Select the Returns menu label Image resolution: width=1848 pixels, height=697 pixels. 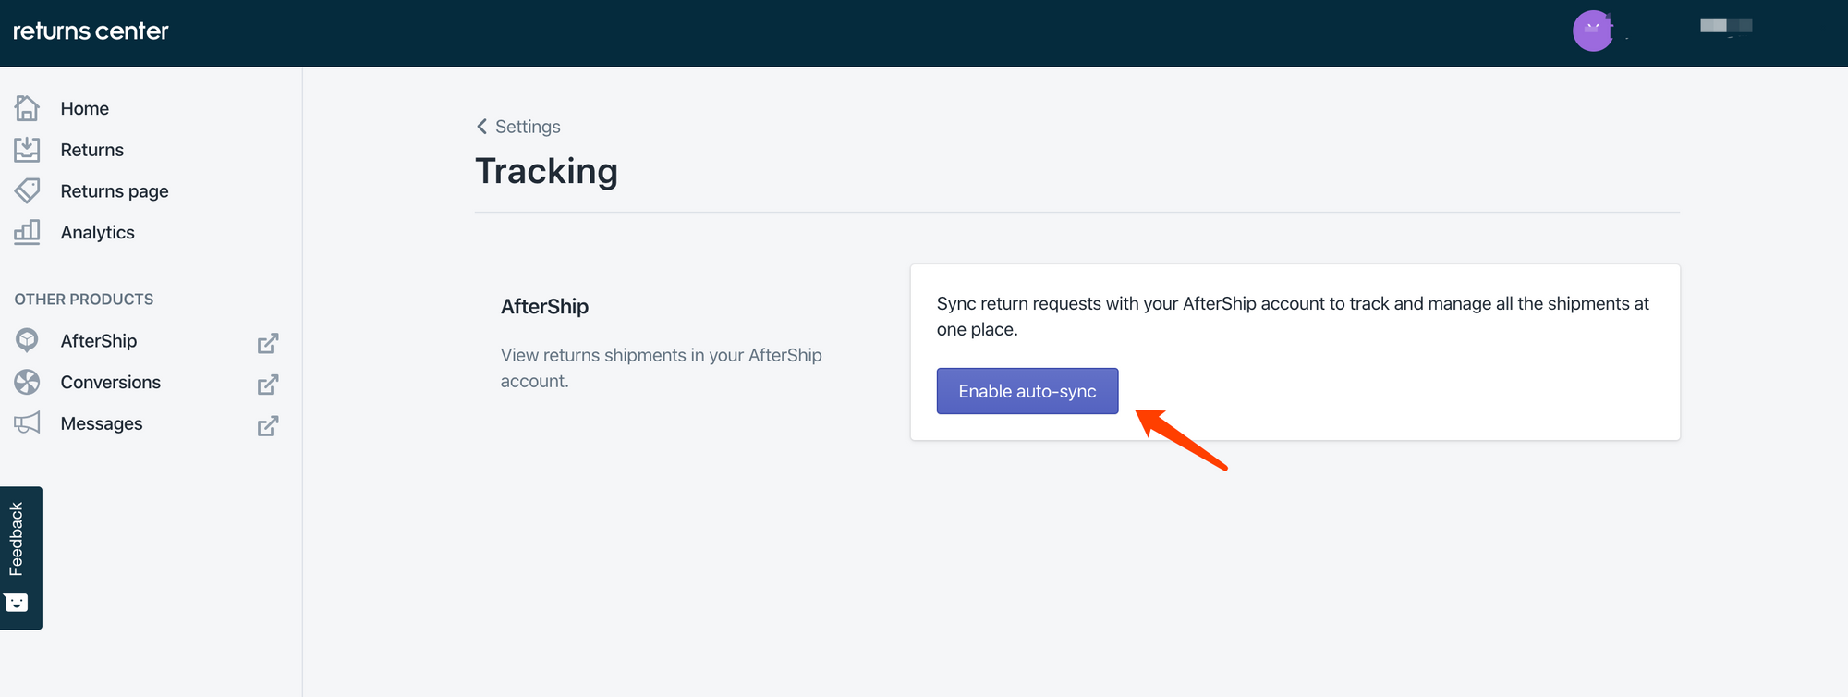(x=91, y=150)
